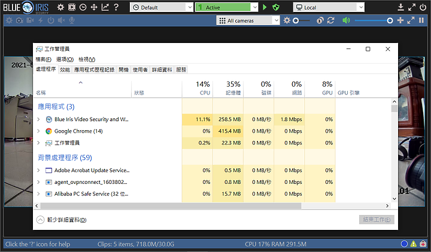The image size is (431, 252).
Task: Pause live video with the pause icon
Action: click(x=421, y=20)
